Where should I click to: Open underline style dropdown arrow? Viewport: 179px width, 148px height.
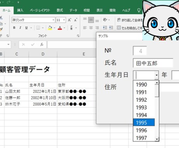(31, 28)
